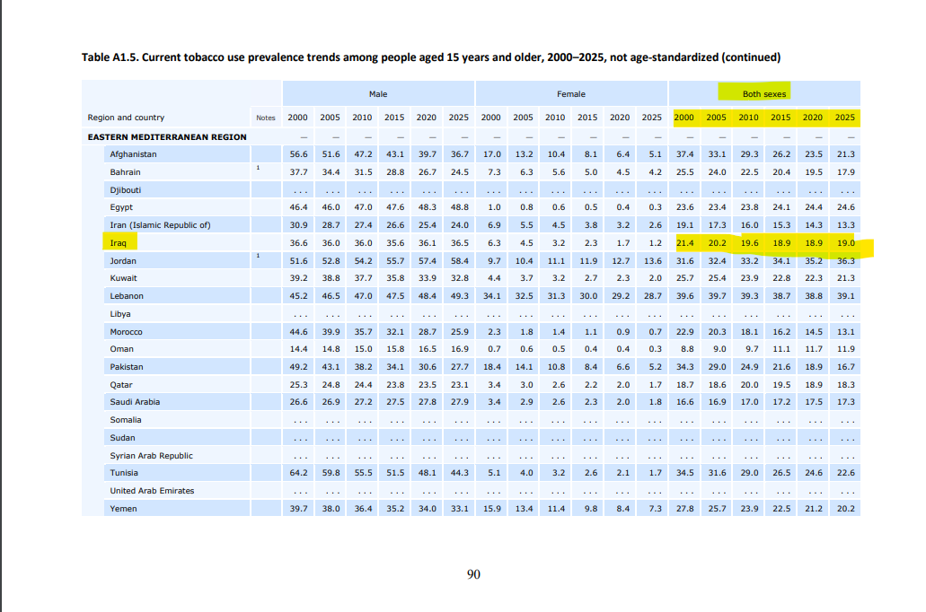Select the highlighted "Iraq" country label
The image size is (926, 612).
pyautogui.click(x=118, y=243)
